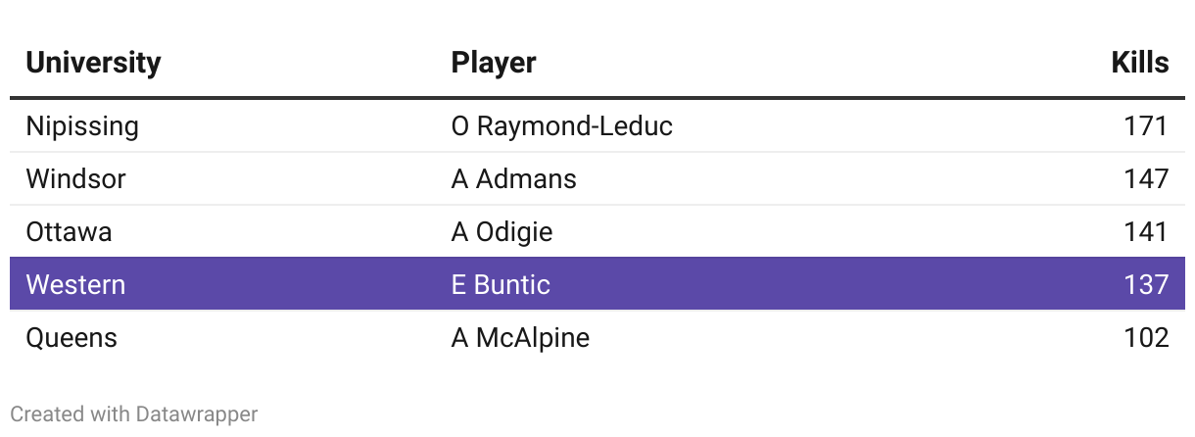The height and width of the screenshot is (437, 1195).
Task: Click the 137 kills value
Action: [x=1146, y=285]
